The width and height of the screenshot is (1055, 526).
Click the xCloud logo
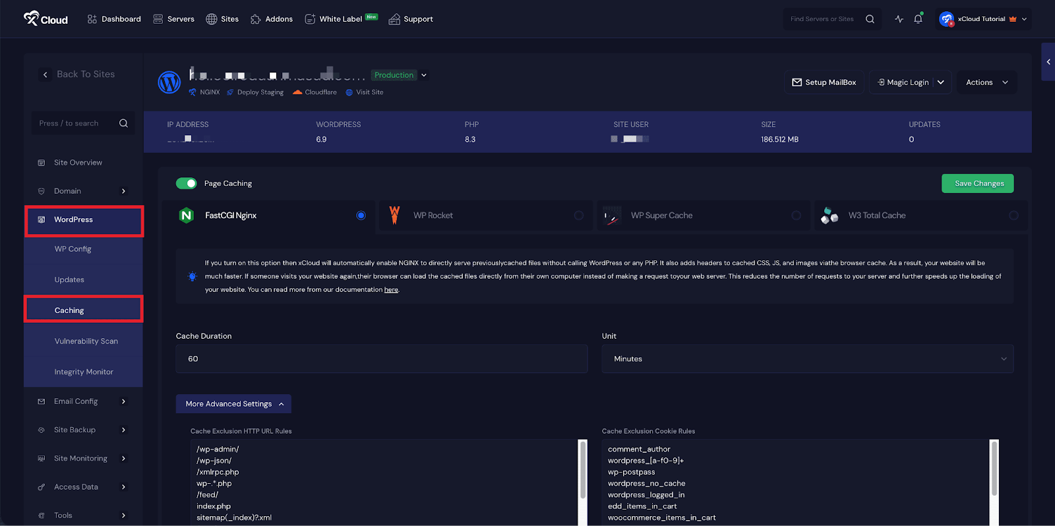click(x=45, y=19)
